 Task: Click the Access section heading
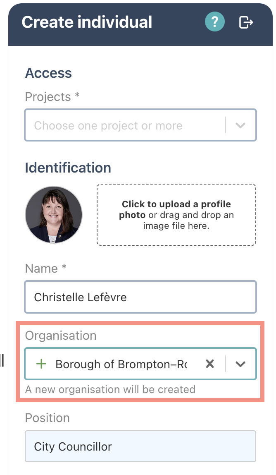pos(48,73)
